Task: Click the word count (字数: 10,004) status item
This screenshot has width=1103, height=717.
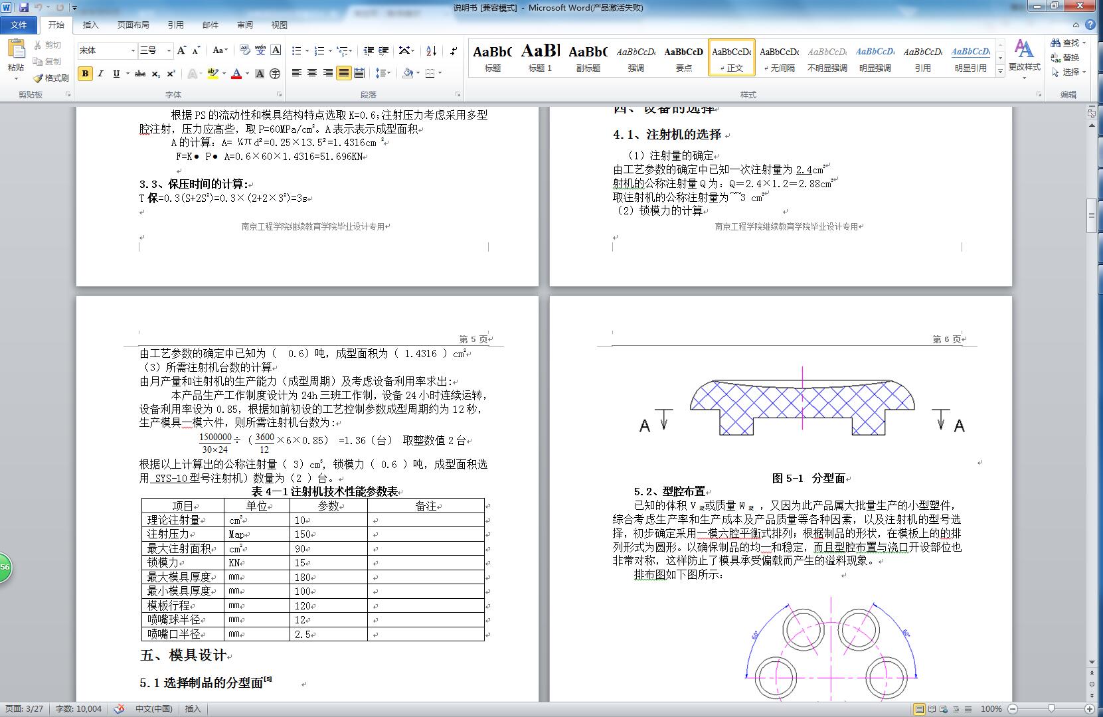Action: coord(78,709)
